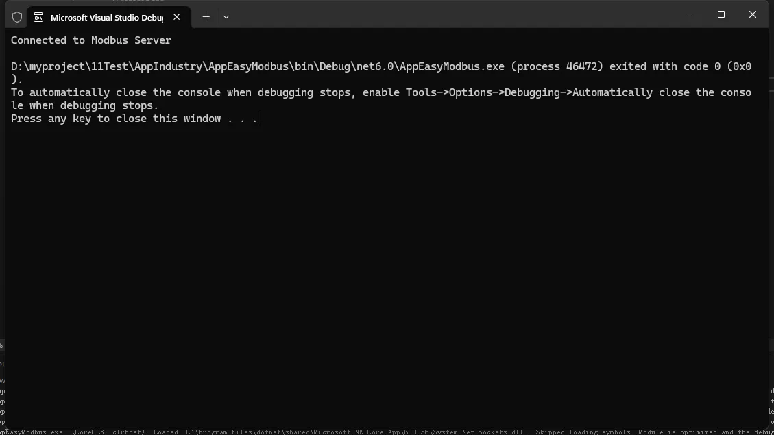Image resolution: width=774 pixels, height=435 pixels.
Task: Click the blinking text cursor after the prompt
Action: click(258, 119)
